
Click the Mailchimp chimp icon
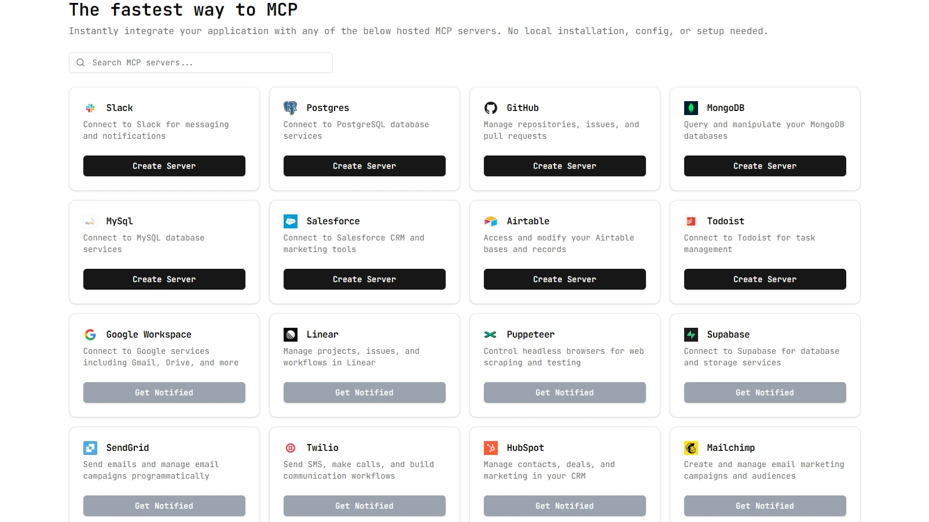tap(691, 448)
